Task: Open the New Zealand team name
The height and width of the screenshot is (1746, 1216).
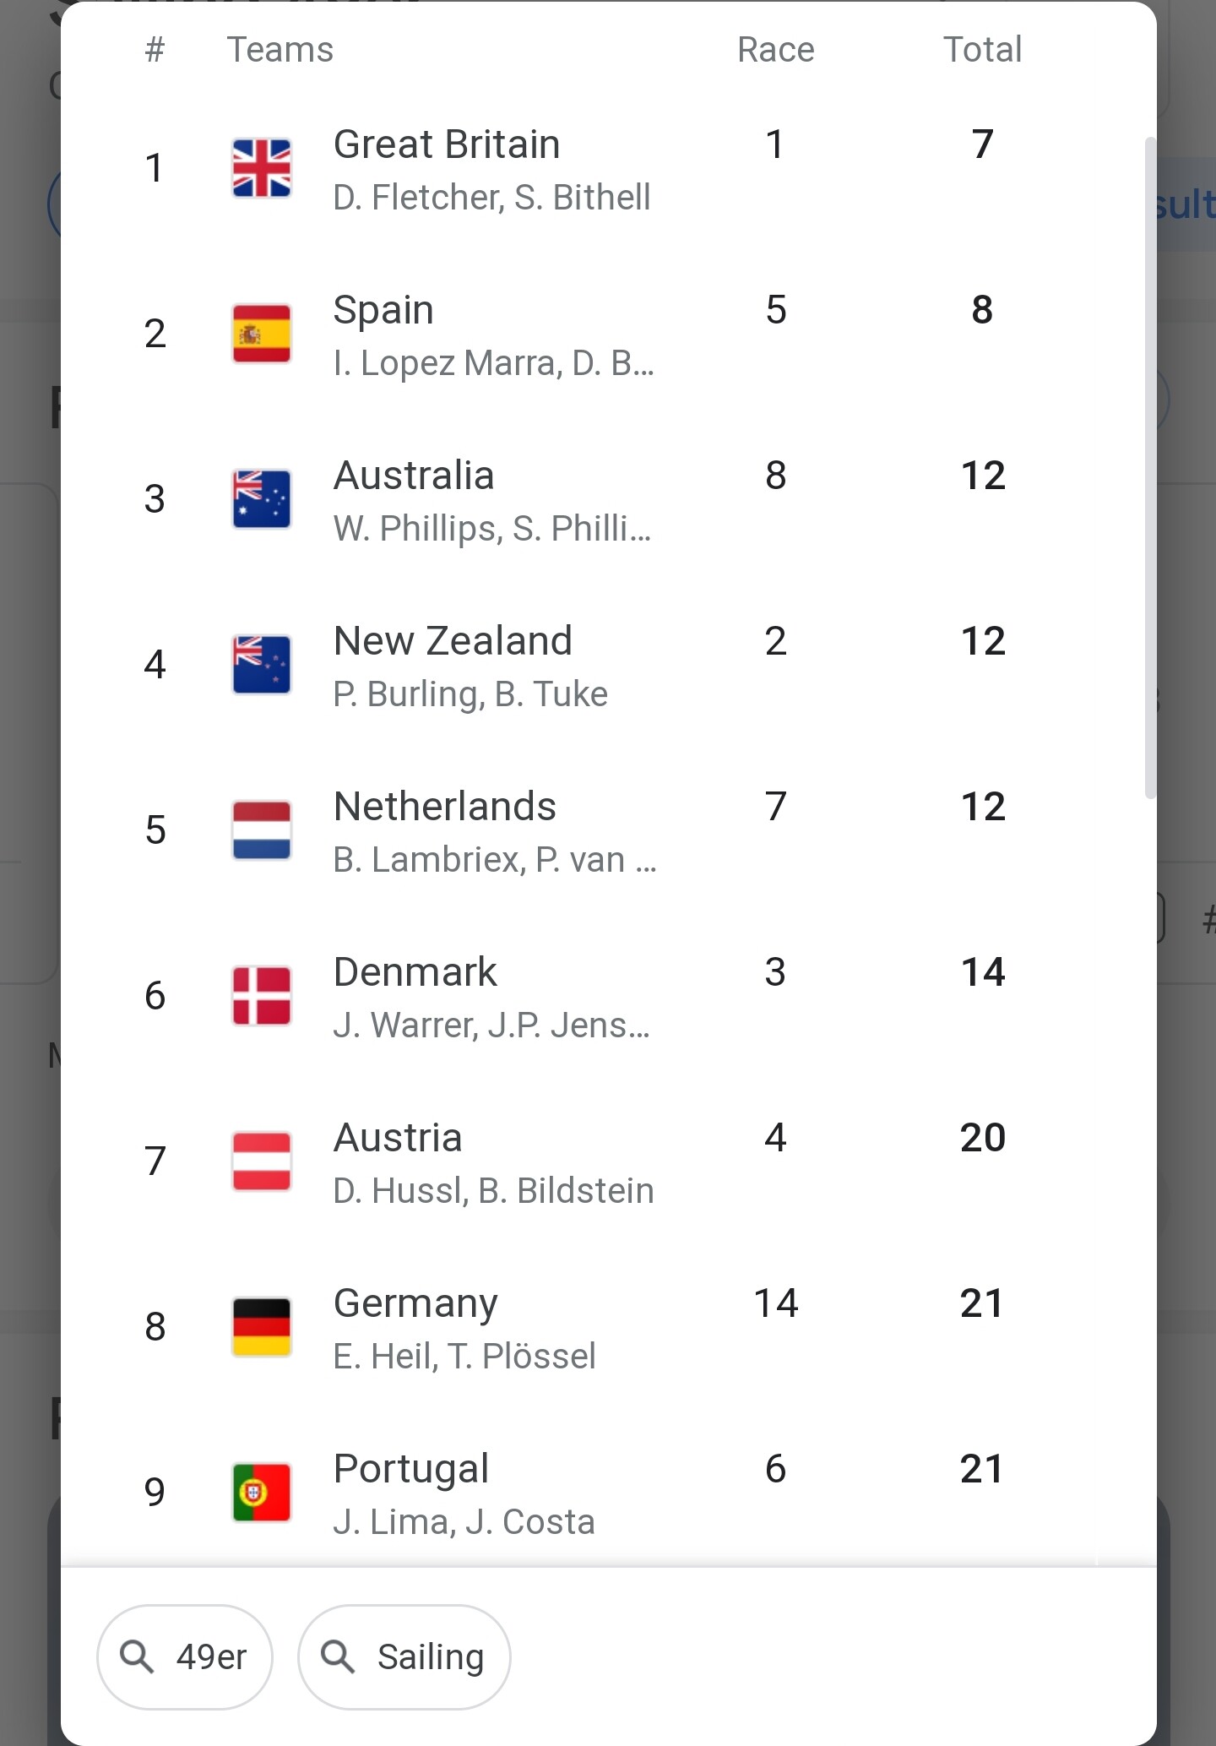Action: tap(453, 641)
